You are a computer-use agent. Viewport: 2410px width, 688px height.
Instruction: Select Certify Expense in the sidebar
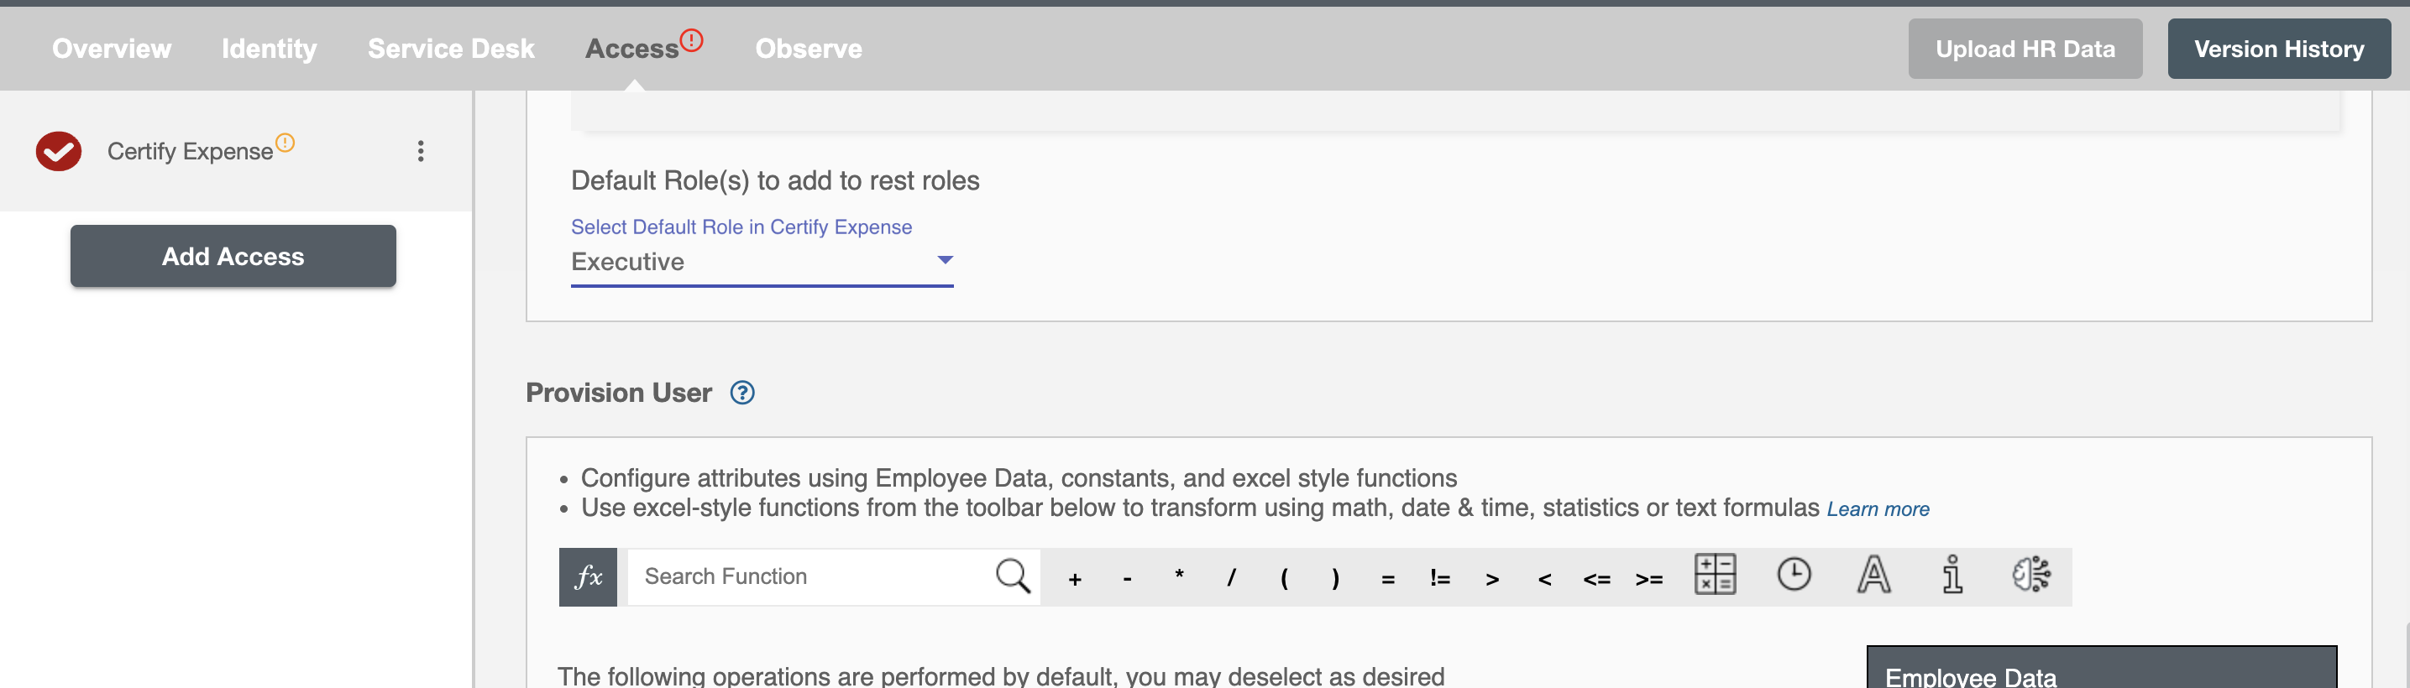(x=190, y=151)
